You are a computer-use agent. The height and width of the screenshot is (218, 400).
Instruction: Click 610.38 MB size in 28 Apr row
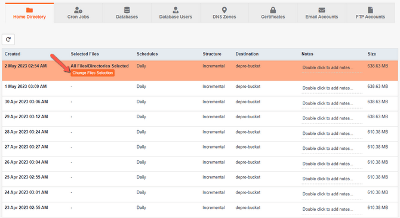click(x=377, y=132)
